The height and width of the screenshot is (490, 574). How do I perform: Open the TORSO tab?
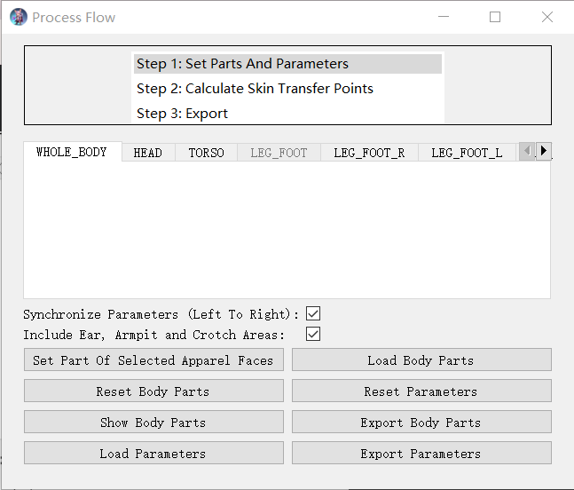(x=206, y=153)
